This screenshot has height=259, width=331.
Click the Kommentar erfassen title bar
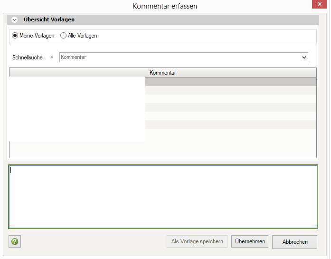click(x=165, y=6)
